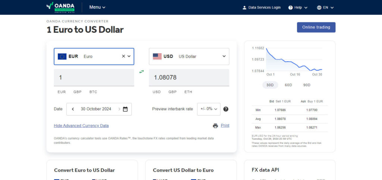Open the calendar date picker icon
The image size is (382, 180).
125,109
